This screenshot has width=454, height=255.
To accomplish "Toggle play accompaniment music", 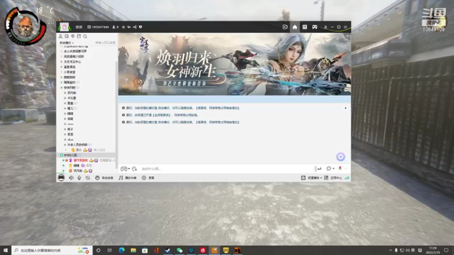I will point(127,178).
